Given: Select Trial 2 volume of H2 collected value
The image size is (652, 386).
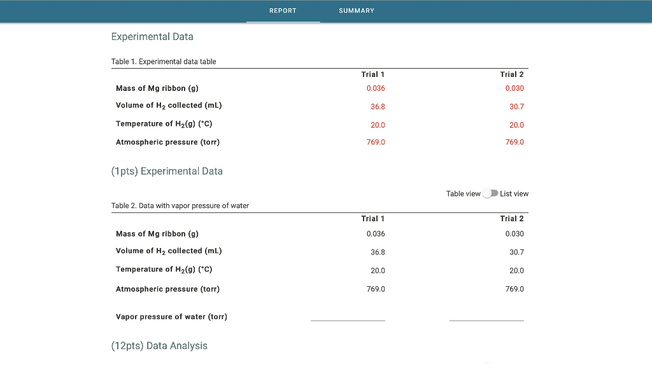Looking at the screenshot, I should [516, 106].
